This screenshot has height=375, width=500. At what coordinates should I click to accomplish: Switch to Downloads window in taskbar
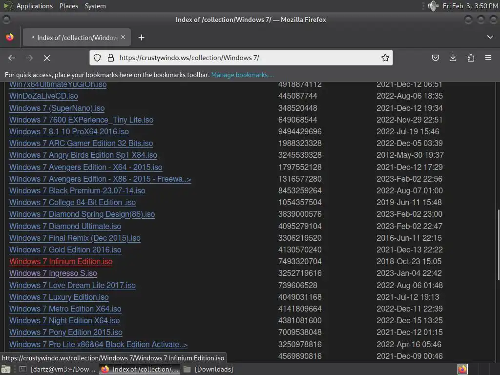[208, 369]
